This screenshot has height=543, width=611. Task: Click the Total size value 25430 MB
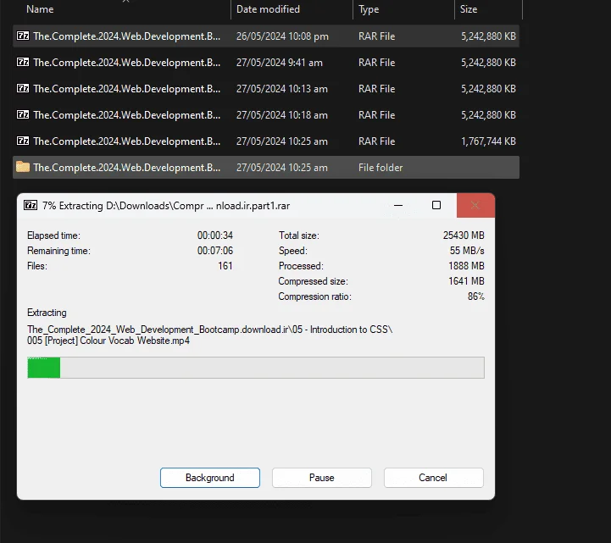click(464, 235)
